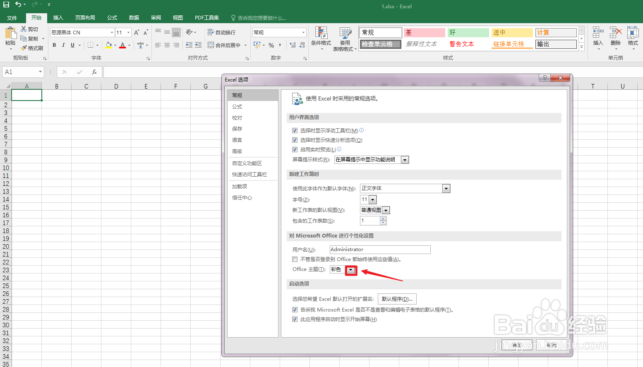Click the Merge and Center (合并后居中) button
643x367 pixels.
coord(224,45)
